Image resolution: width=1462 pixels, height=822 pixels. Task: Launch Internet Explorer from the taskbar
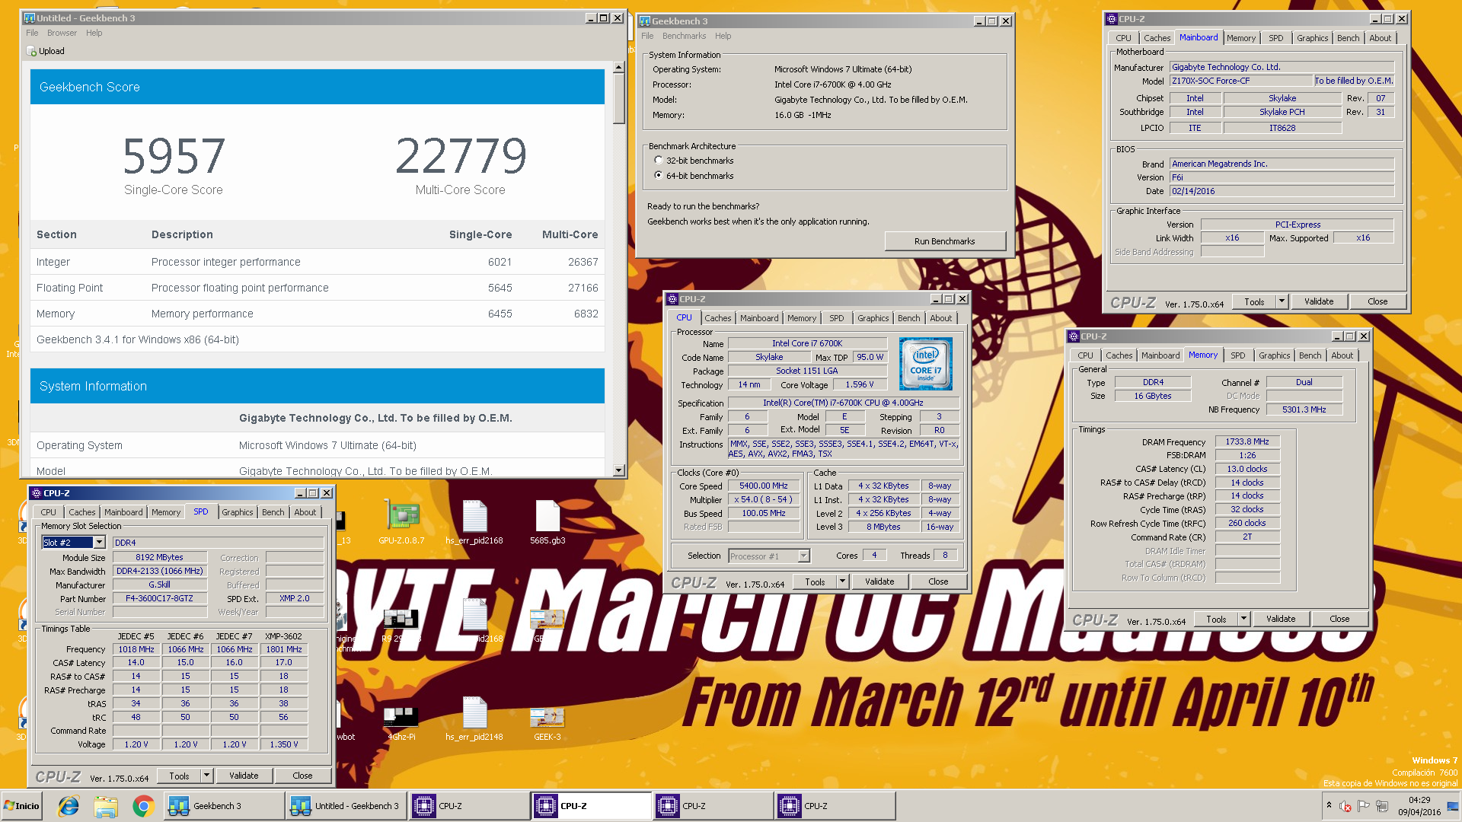pos(69,806)
